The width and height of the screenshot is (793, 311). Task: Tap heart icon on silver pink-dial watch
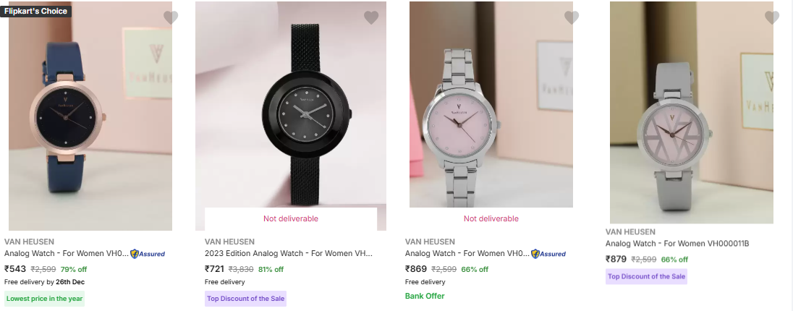click(x=572, y=17)
